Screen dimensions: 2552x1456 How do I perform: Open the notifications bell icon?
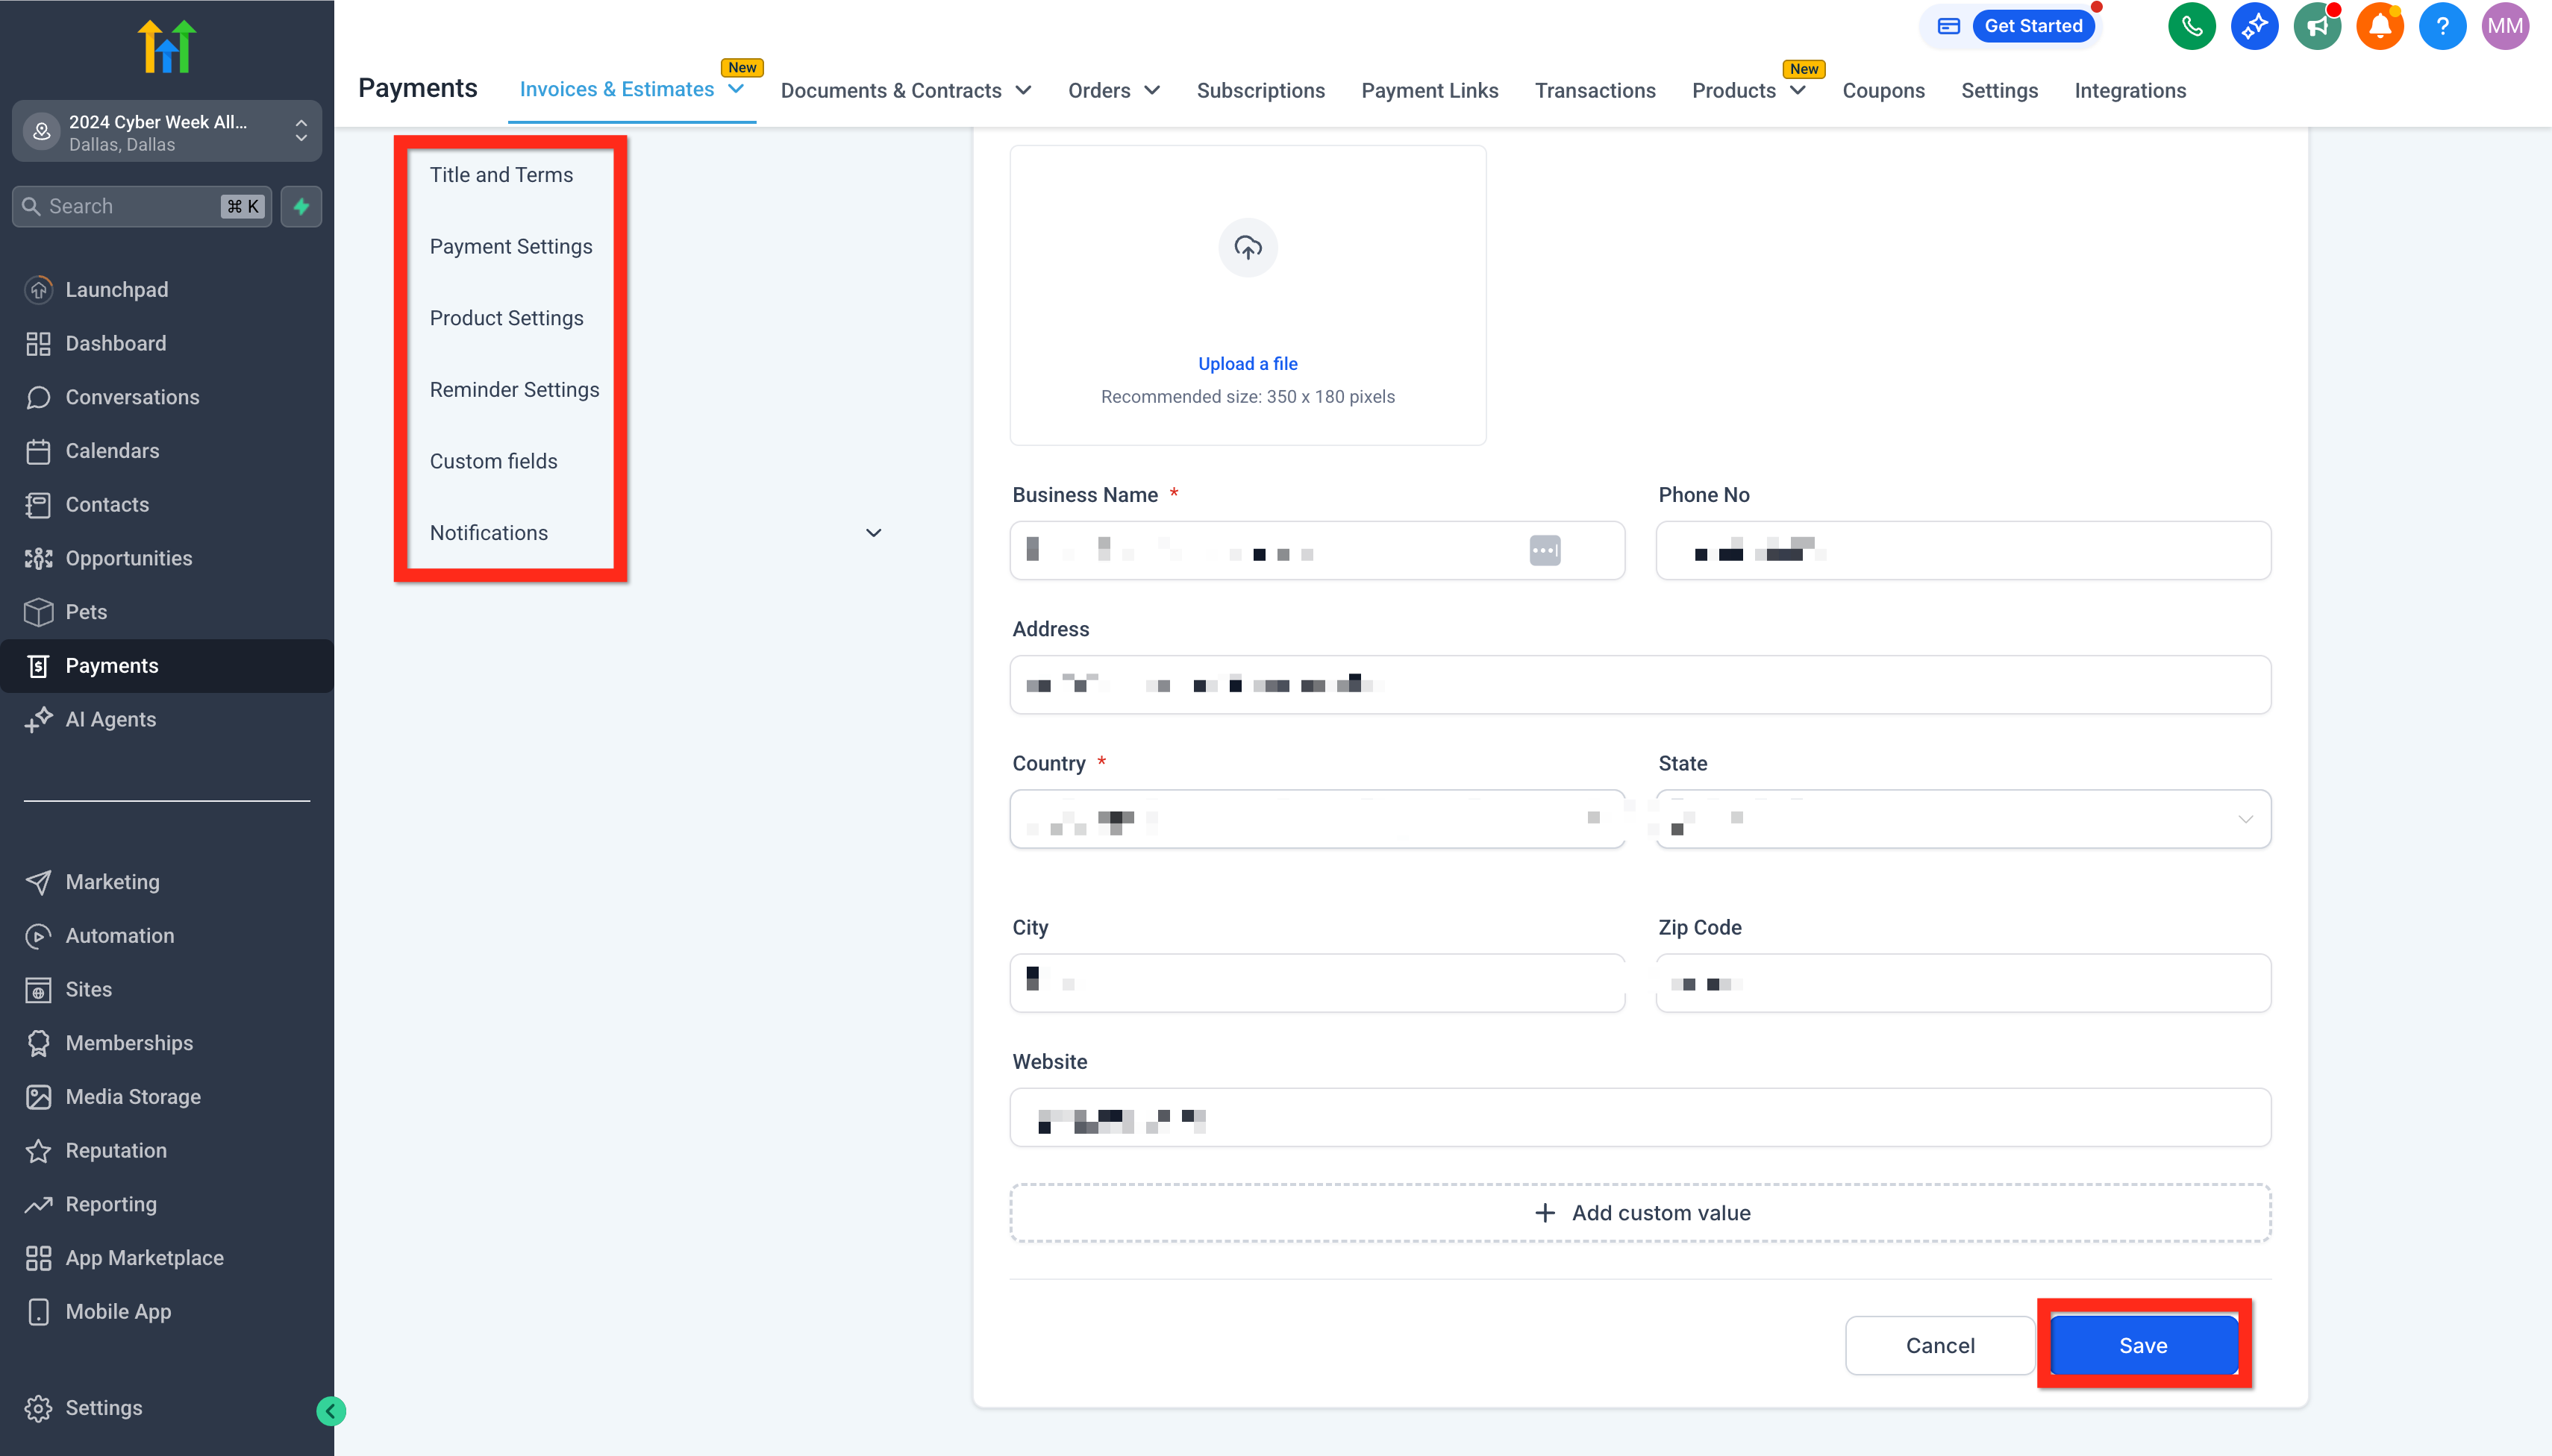click(x=2379, y=27)
